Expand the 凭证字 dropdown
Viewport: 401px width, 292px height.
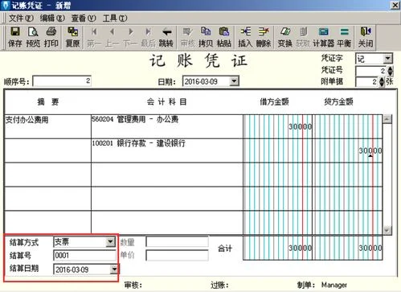(387, 59)
